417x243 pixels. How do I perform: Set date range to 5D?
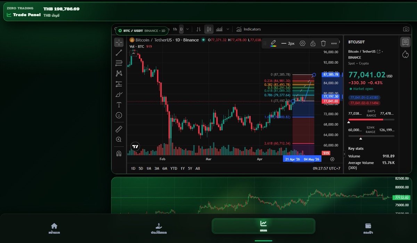point(141,168)
